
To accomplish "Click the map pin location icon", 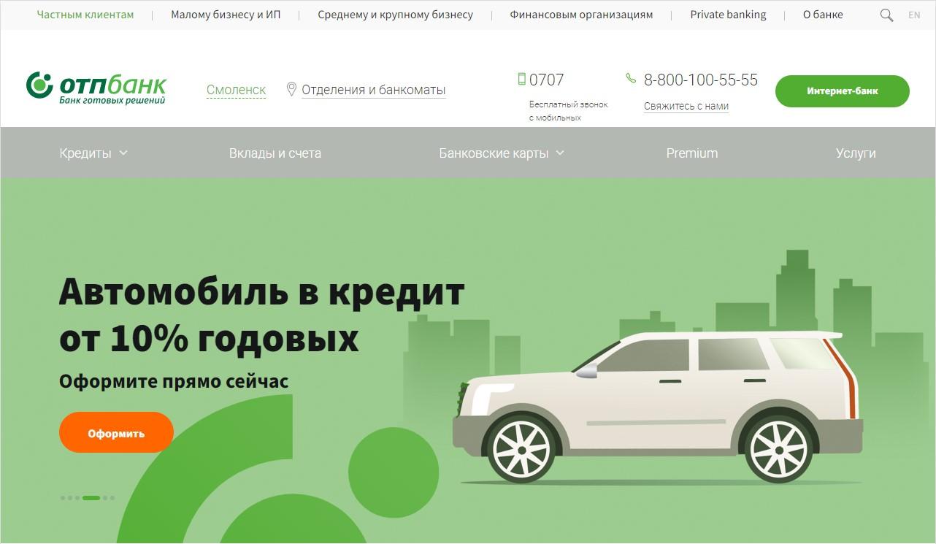I will tap(291, 89).
